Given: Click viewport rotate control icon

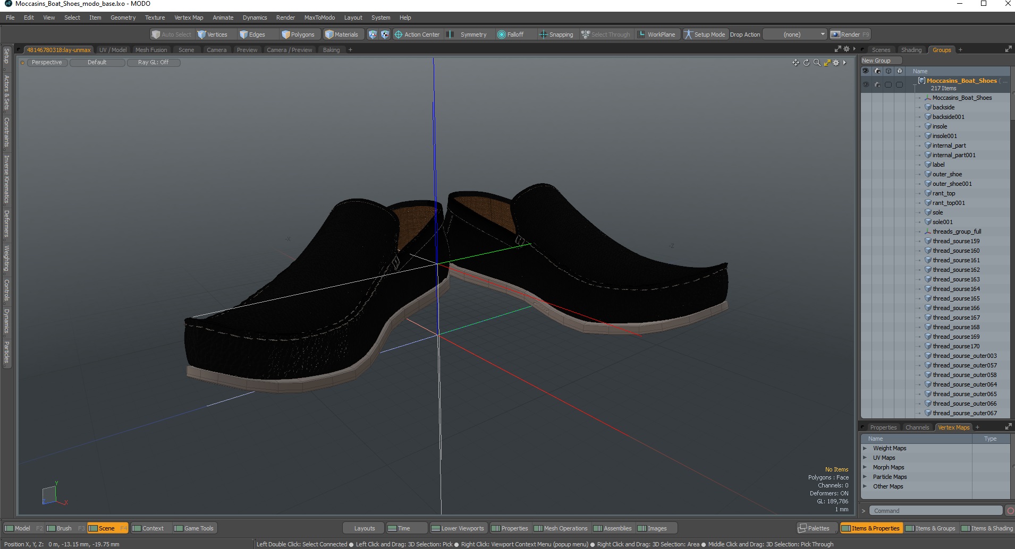Looking at the screenshot, I should pos(806,63).
